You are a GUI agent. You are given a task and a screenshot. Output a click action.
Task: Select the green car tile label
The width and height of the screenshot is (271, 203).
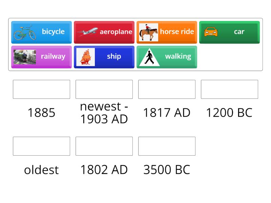tap(239, 32)
